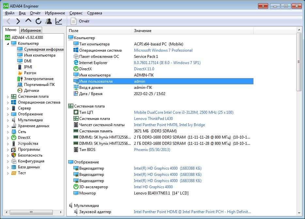The height and width of the screenshot is (219, 305).
Task: Click the Хранение данных storage tree icon
Action: tap(14, 126)
